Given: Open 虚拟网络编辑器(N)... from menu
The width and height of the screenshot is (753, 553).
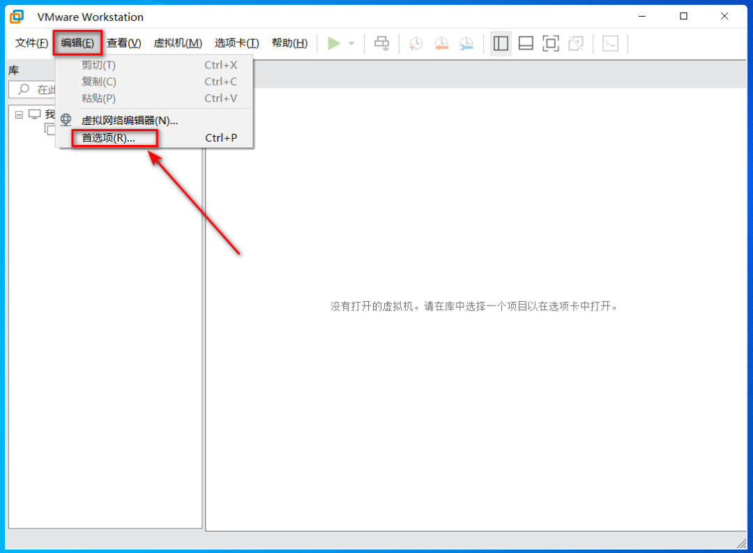Looking at the screenshot, I should [x=153, y=120].
